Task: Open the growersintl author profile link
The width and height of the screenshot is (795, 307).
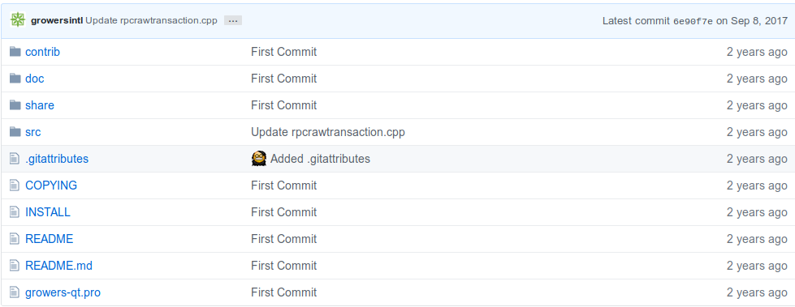Action: (57, 21)
